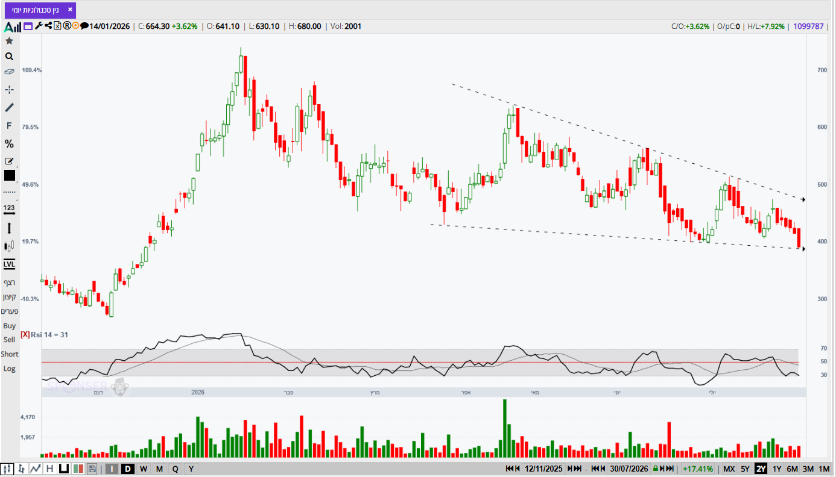Select the H chart style button
The height and width of the screenshot is (477, 836).
click(x=49, y=469)
